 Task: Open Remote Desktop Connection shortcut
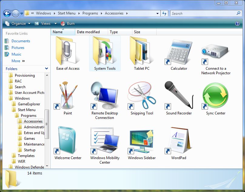click(105, 100)
